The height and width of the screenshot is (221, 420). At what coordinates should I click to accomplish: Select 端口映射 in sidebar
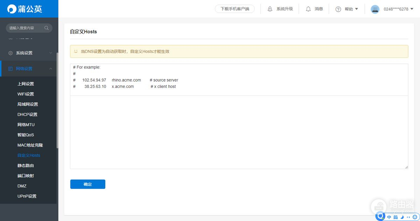tap(26, 176)
